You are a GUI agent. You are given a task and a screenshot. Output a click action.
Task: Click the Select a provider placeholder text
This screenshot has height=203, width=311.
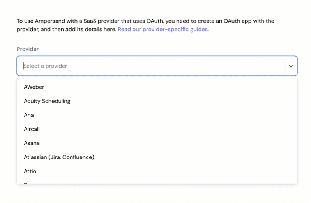tap(45, 66)
